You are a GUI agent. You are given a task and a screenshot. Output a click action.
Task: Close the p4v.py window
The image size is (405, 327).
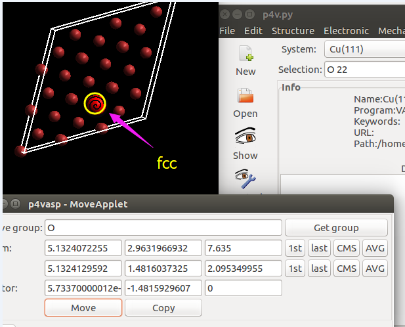click(x=226, y=13)
